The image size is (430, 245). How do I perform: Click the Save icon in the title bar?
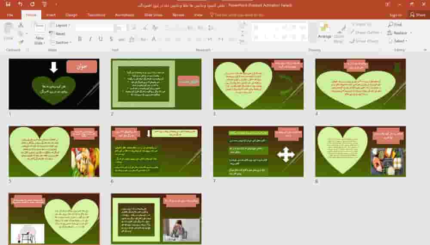pyautogui.click(x=8, y=4)
